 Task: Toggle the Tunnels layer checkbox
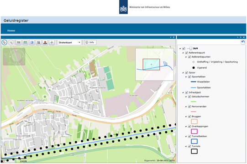point(189,146)
